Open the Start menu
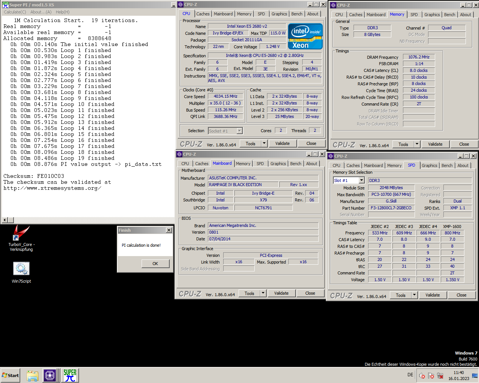Viewport: 479px width, 383px height. (x=10, y=375)
